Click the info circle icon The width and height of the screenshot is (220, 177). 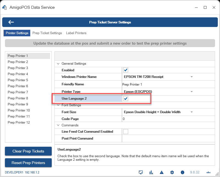(x=182, y=172)
